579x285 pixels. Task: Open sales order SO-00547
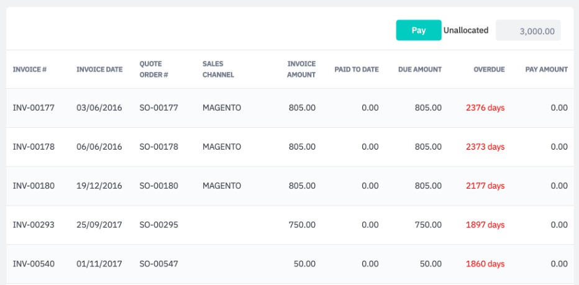pos(158,264)
